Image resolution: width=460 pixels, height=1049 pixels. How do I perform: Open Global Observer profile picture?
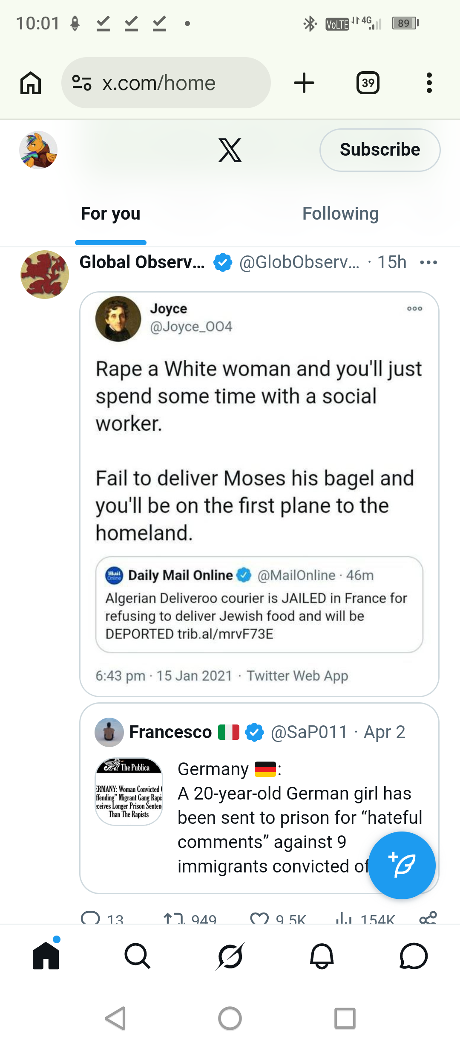coord(45,275)
